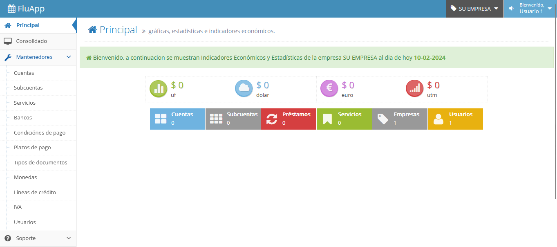Screen dimensions: 557x247
Task: Open Tipos de documentos link
Action: click(x=40, y=163)
